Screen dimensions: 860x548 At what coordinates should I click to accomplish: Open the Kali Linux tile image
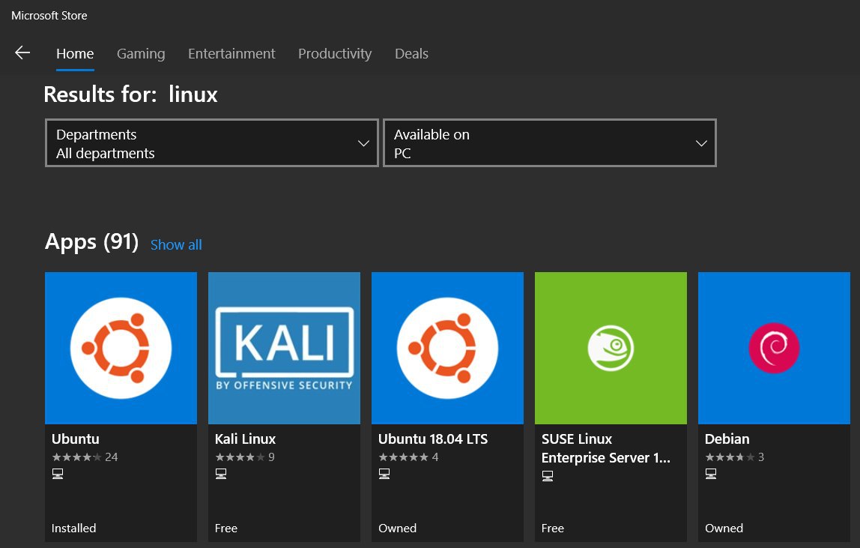point(284,348)
